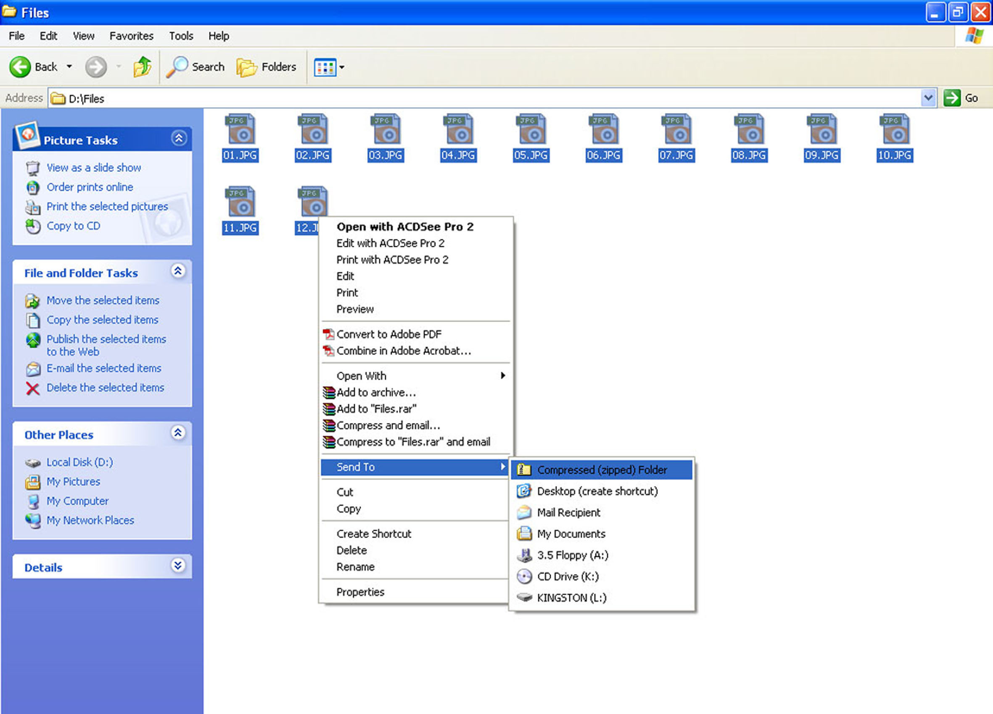Click Add to archive WinRAR entry

tap(376, 392)
